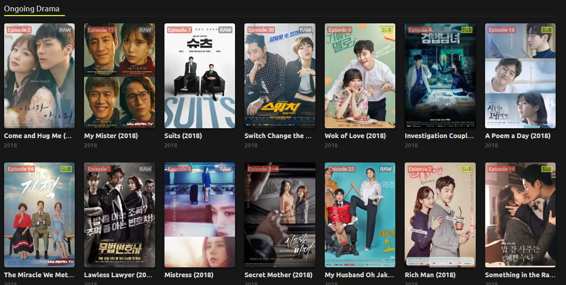Click SUB tag on The Miracle We Met
The width and height of the screenshot is (566, 285).
(66, 169)
